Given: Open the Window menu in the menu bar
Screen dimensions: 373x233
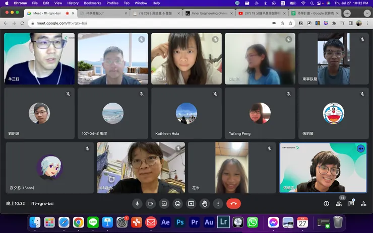Looking at the screenshot, I should tap(141, 3).
